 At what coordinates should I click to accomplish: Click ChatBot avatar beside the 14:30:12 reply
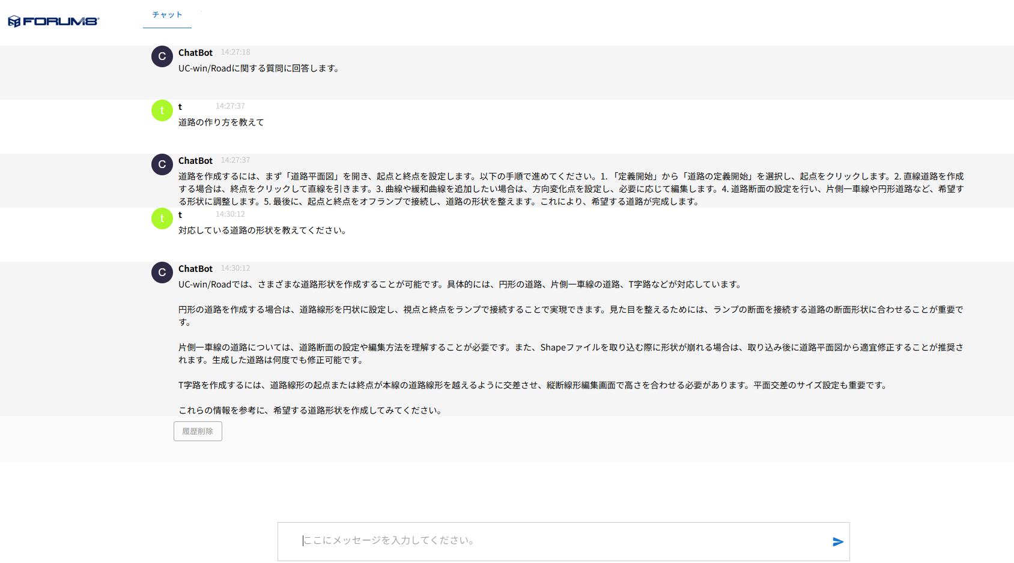point(162,272)
